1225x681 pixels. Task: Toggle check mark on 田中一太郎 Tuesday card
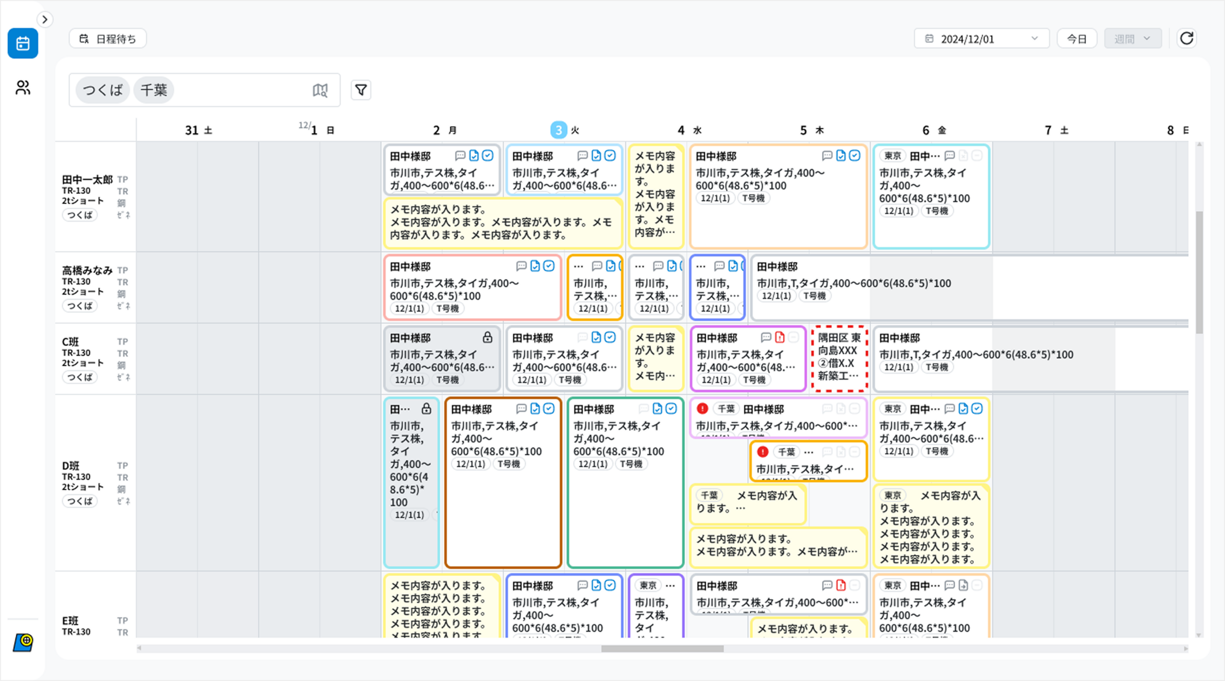[x=610, y=155]
